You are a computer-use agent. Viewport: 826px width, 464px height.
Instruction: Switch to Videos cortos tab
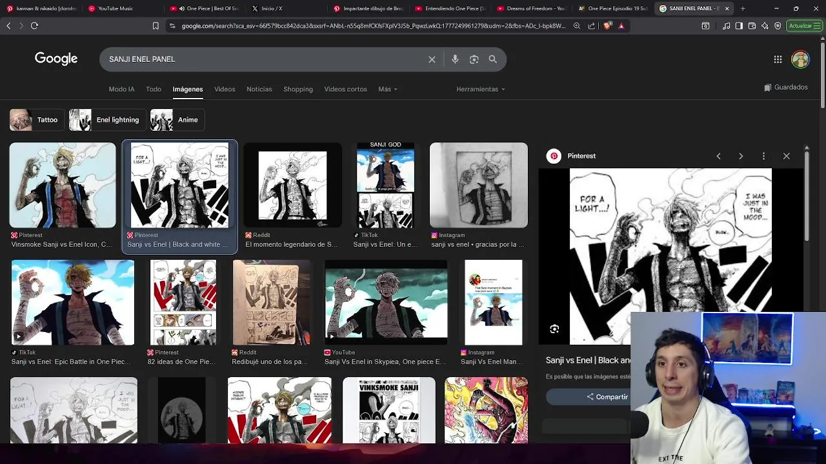tap(345, 89)
